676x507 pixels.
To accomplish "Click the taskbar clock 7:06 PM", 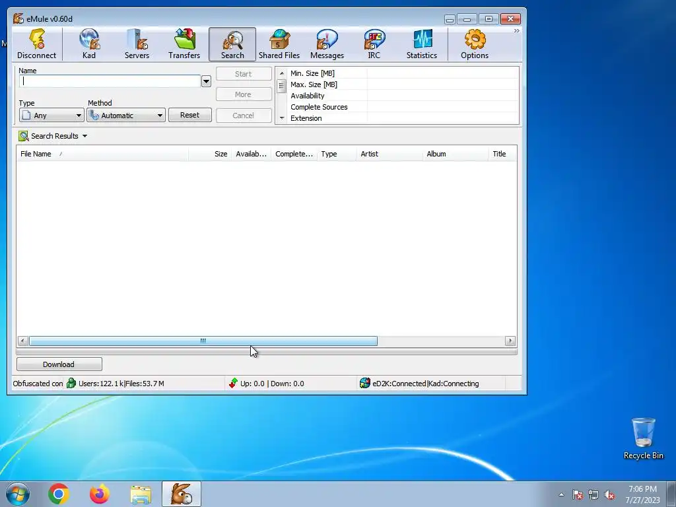I will click(642, 489).
